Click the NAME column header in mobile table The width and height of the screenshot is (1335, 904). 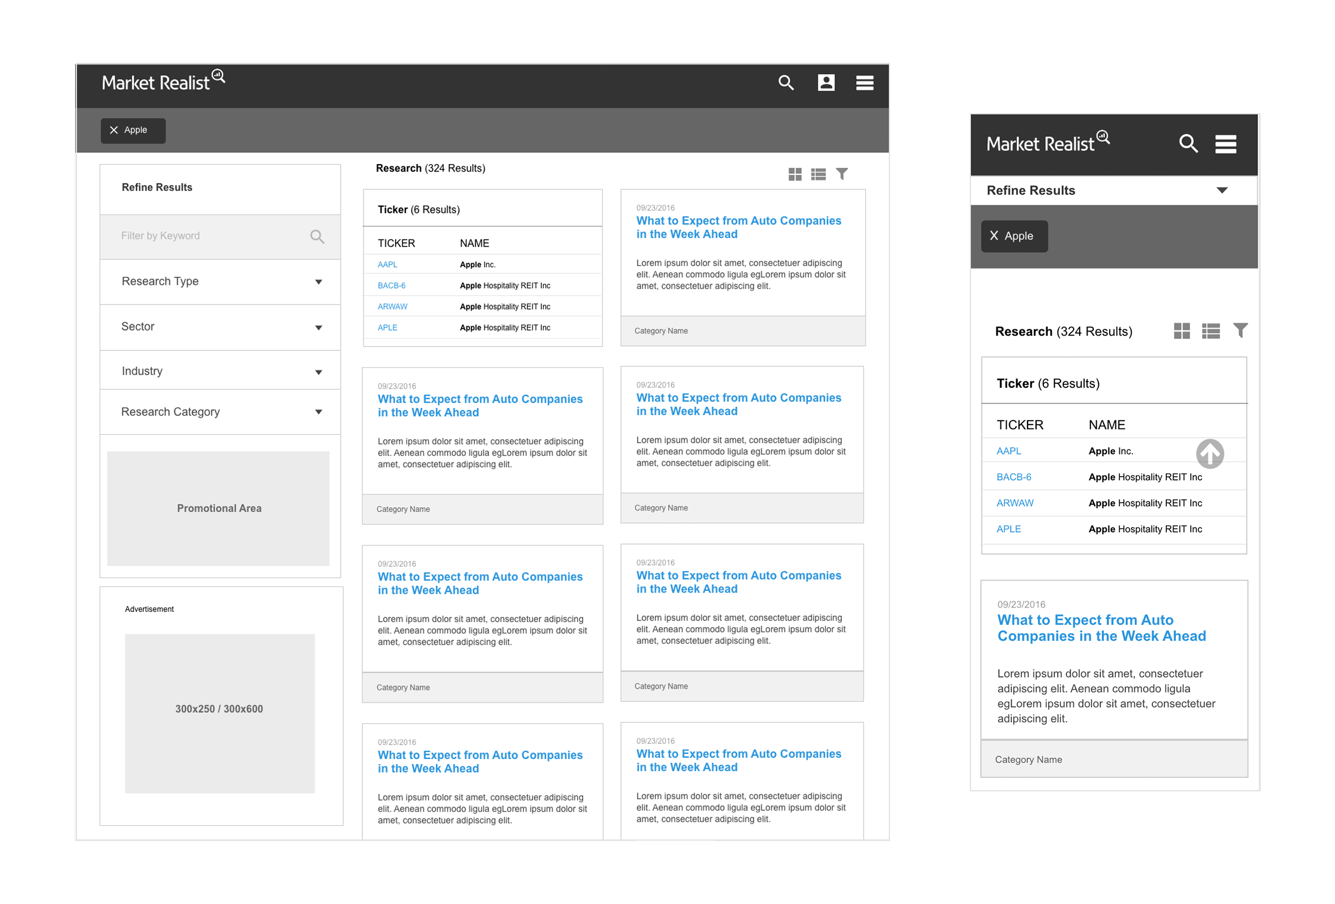tap(1106, 425)
